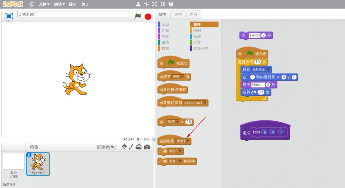
Task: Select the duplicate stamp tool
Action: tap(138, 4)
